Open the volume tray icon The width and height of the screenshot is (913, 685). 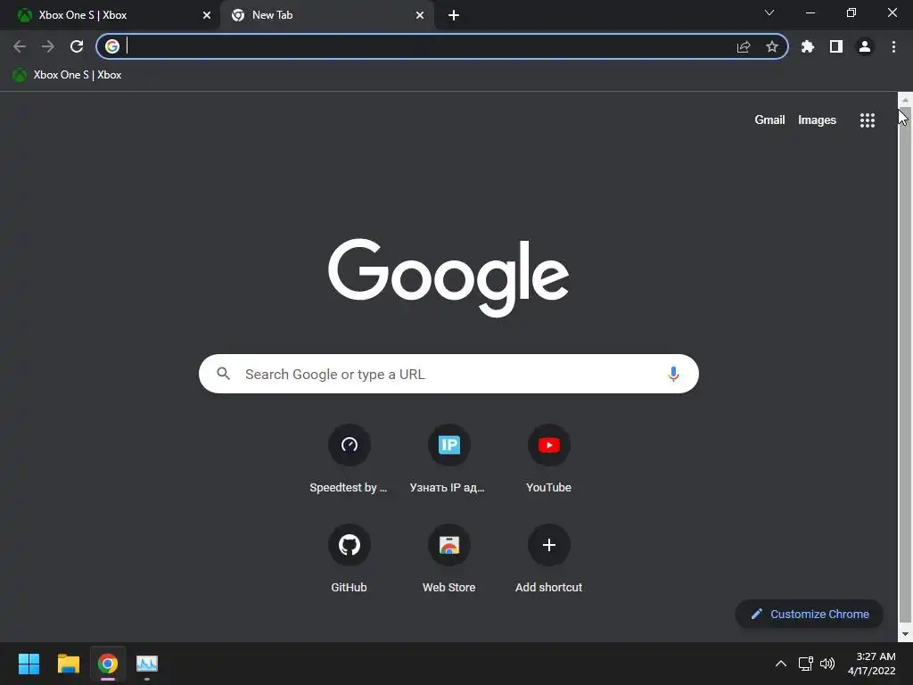coord(827,664)
